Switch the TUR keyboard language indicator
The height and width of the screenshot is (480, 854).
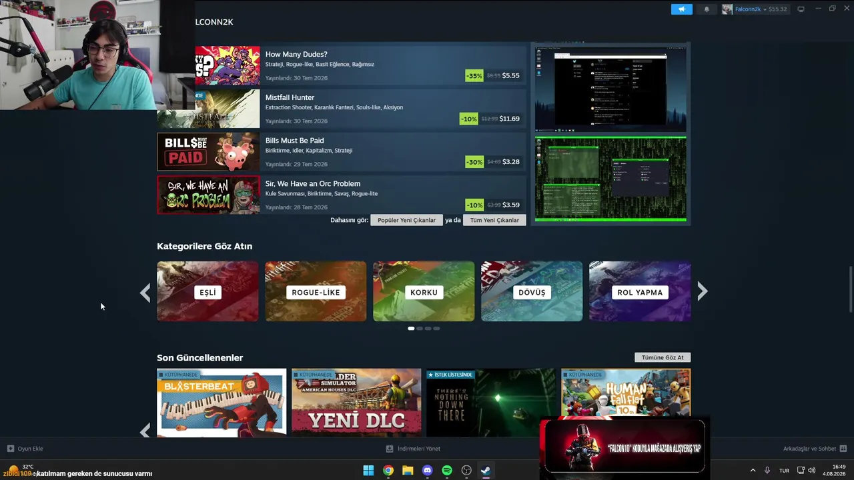pyautogui.click(x=785, y=471)
